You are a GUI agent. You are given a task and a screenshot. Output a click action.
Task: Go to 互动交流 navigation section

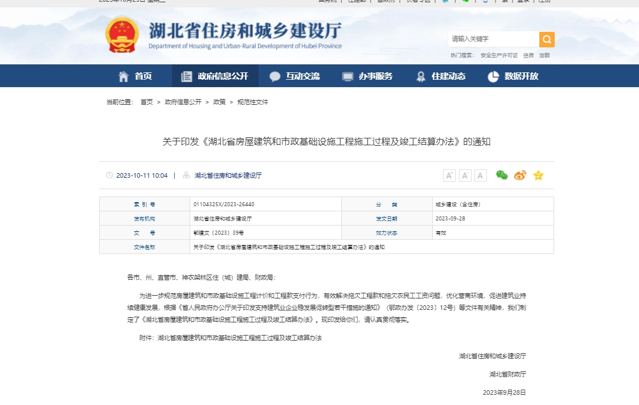(294, 76)
